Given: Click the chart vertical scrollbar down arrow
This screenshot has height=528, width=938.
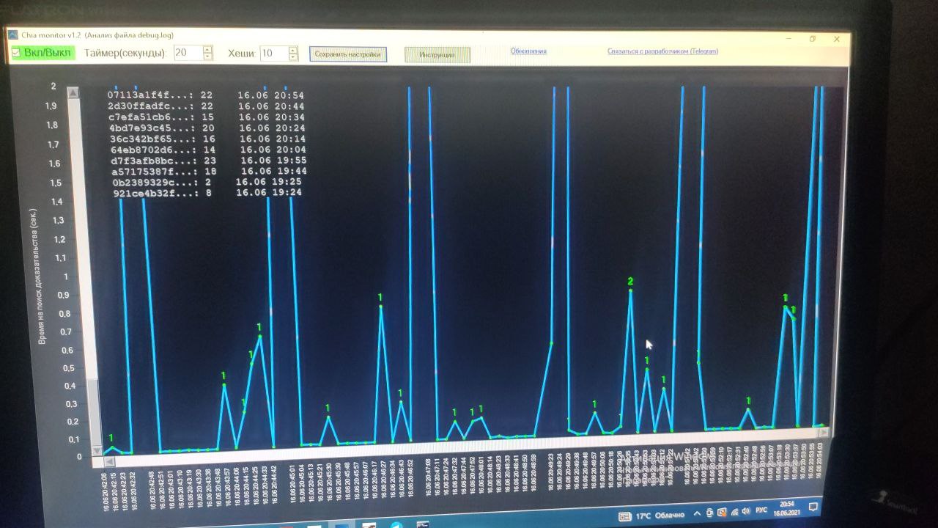Looking at the screenshot, I should [96, 450].
